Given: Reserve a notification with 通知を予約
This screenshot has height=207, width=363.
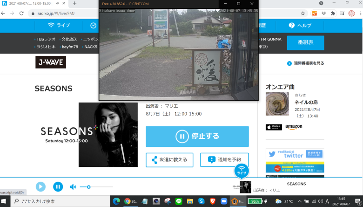Looking at the screenshot, I should (224, 160).
